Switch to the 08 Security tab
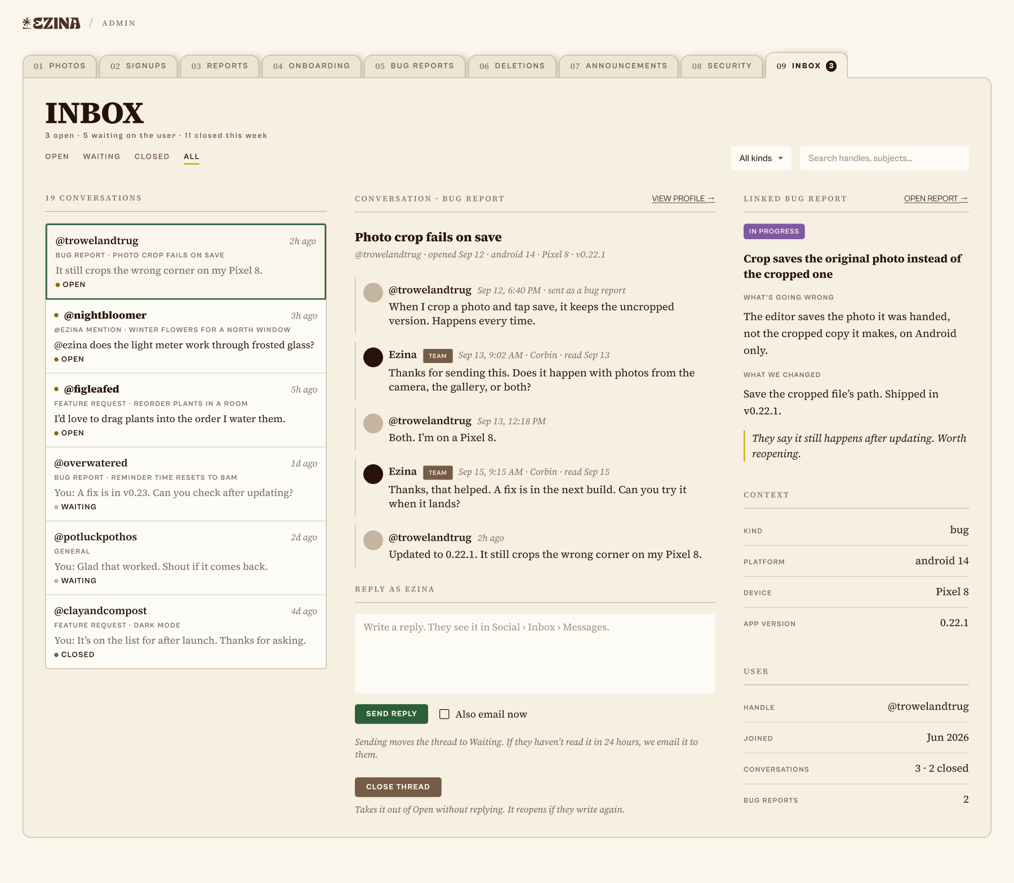This screenshot has height=883, width=1014. (x=722, y=66)
